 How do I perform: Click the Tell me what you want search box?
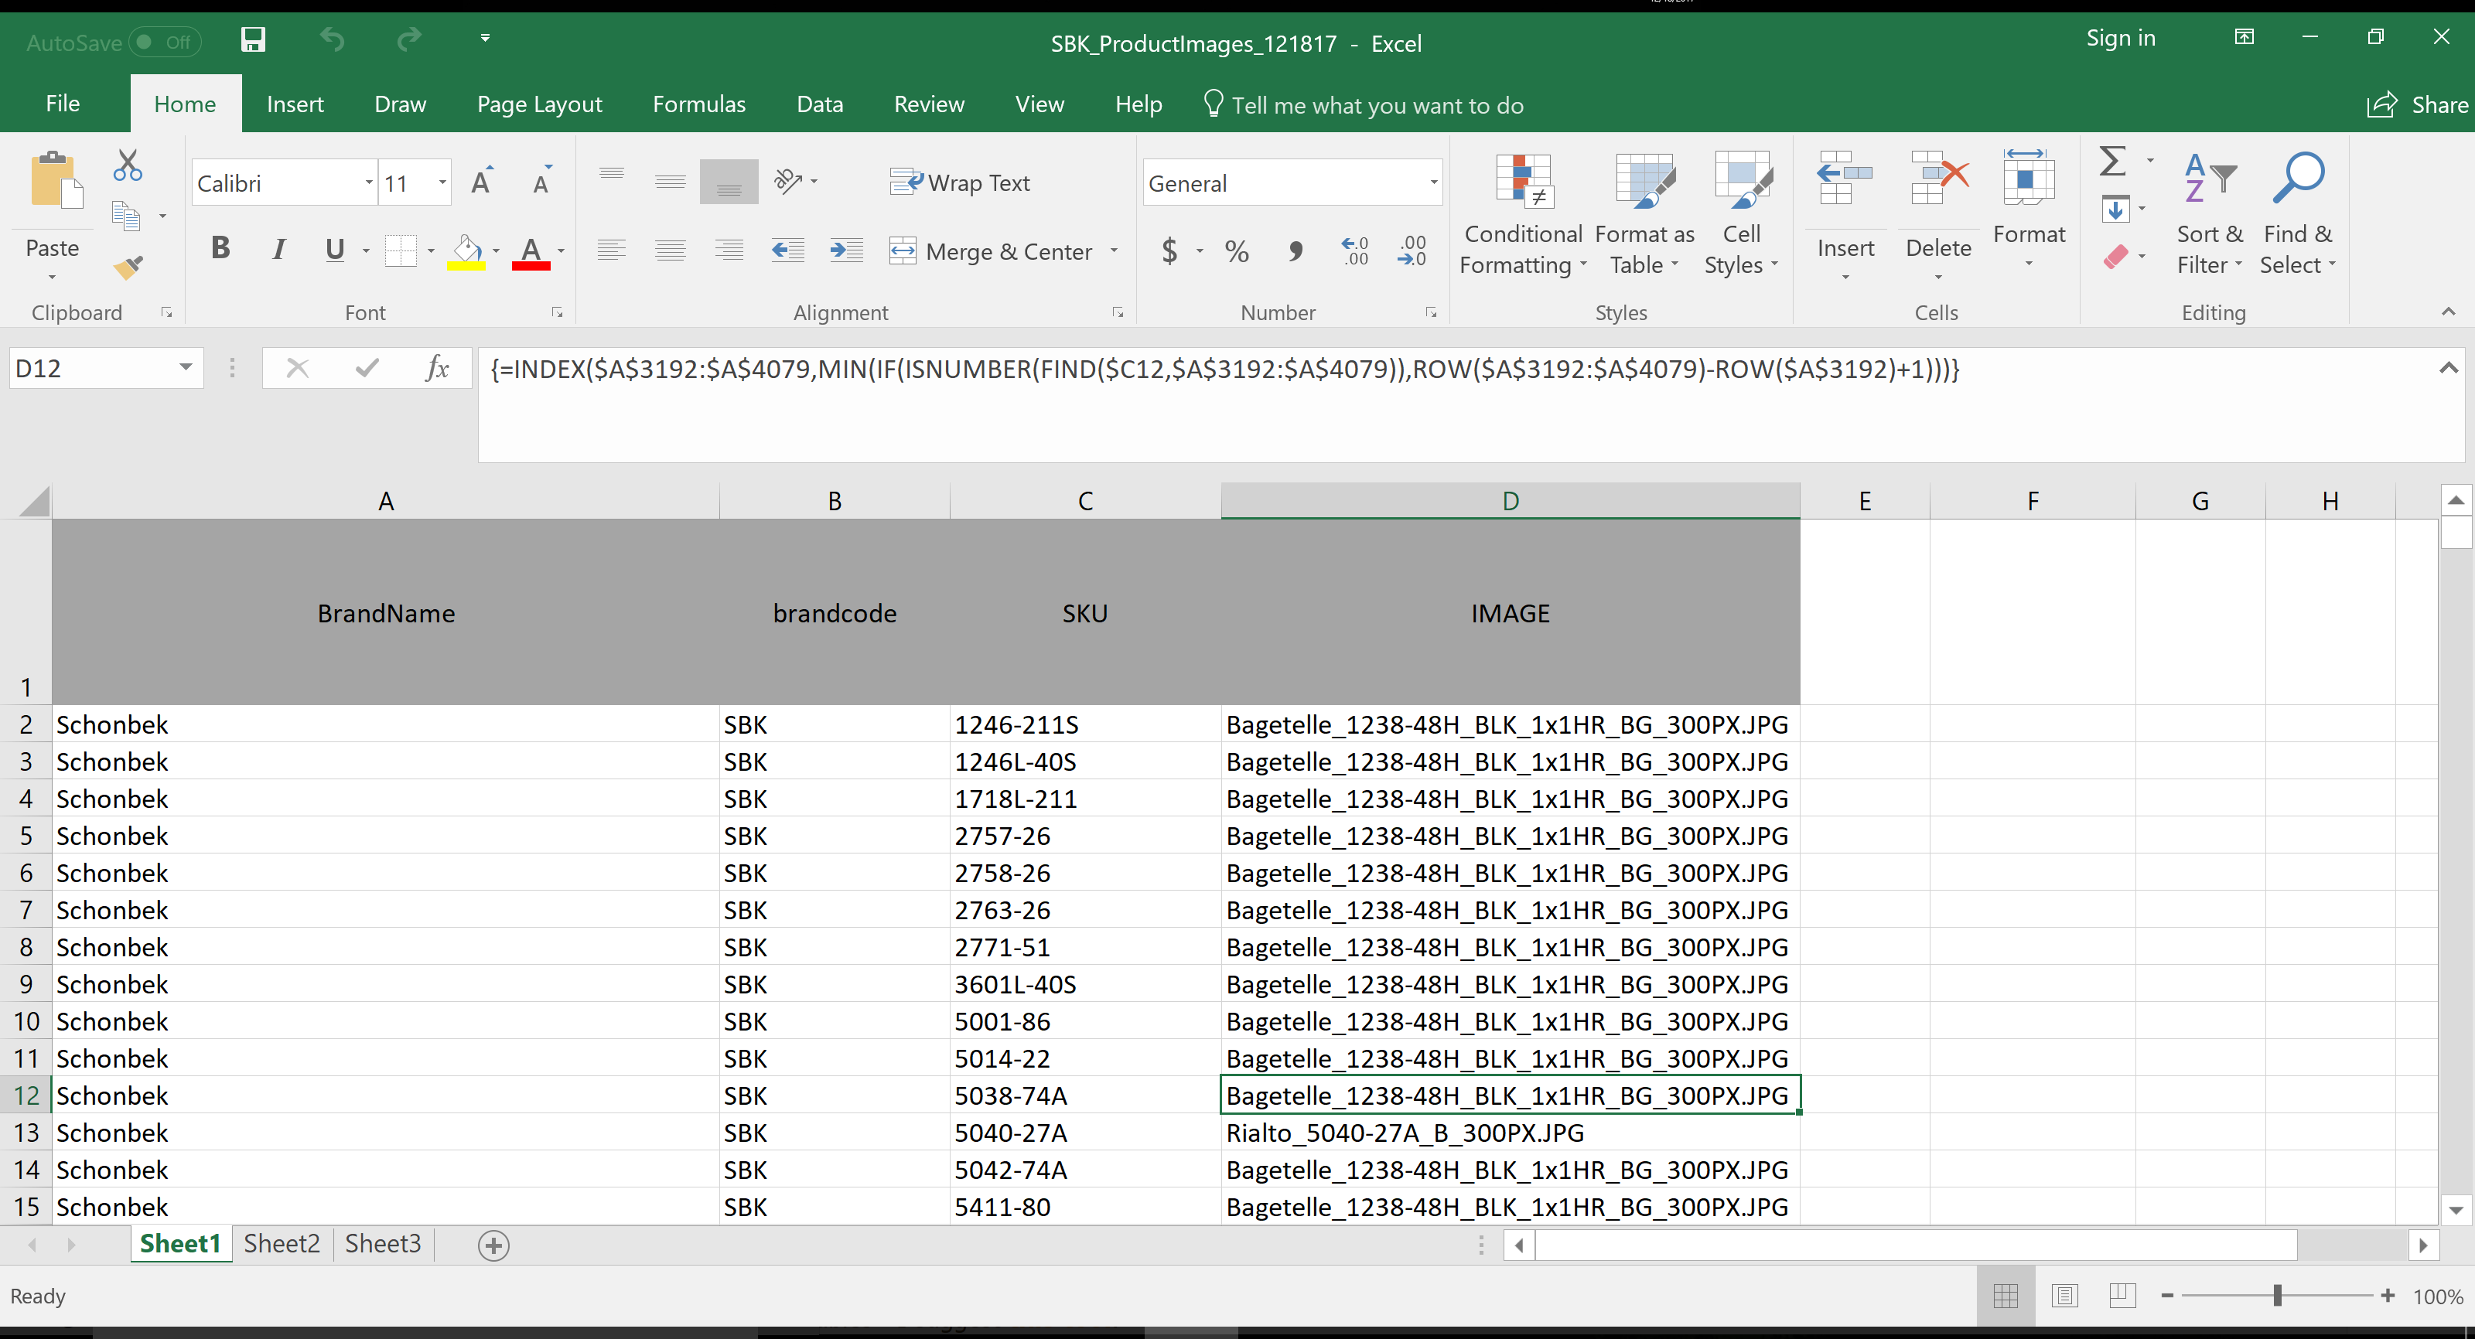(x=1364, y=104)
